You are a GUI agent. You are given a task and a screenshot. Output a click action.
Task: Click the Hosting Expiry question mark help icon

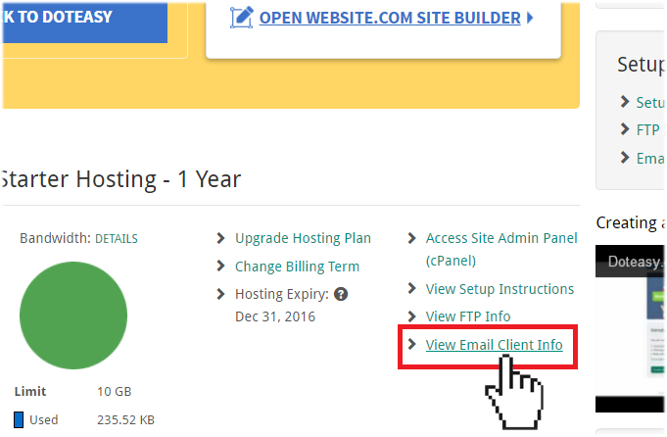341,294
